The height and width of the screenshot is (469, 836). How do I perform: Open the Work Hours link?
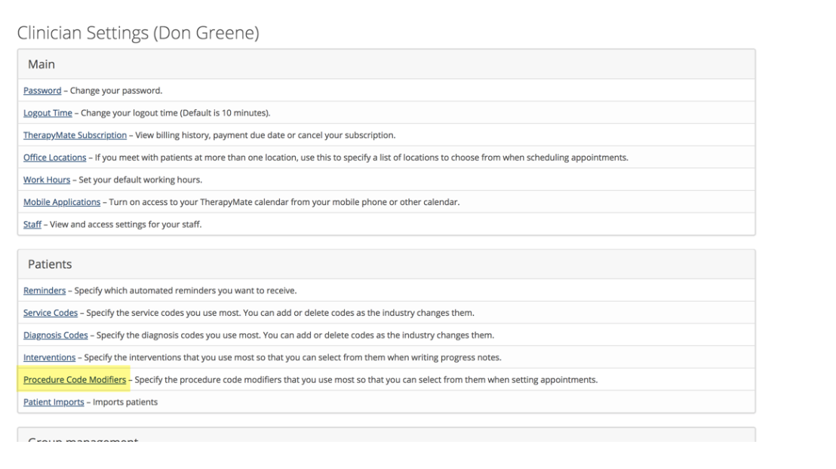45,179
